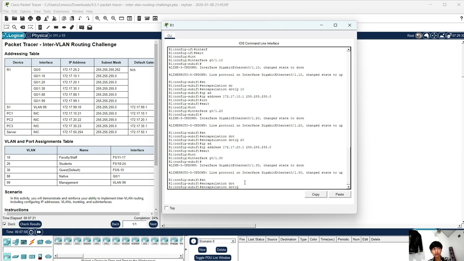Click Paste button in R1 window
The height and width of the screenshot is (261, 464).
(340, 194)
